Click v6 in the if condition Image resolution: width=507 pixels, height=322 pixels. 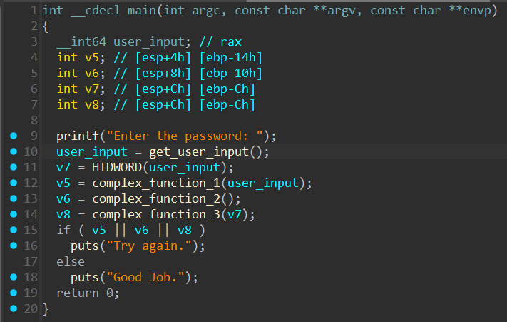142,231
